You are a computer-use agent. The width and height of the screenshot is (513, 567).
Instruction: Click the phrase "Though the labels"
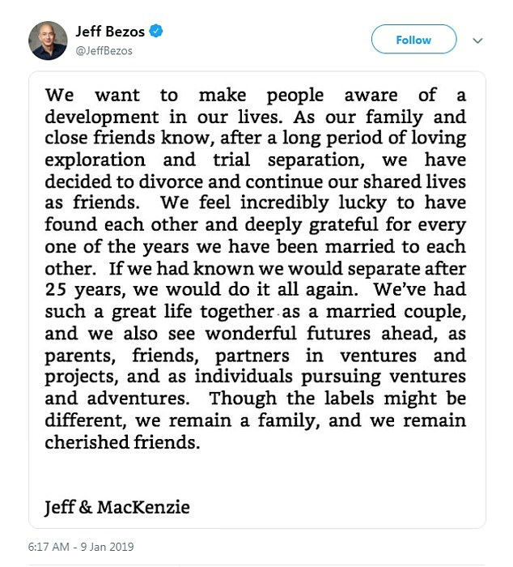click(291, 399)
